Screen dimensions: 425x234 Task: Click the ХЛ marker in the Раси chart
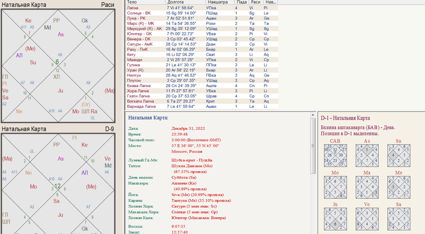click(x=57, y=77)
